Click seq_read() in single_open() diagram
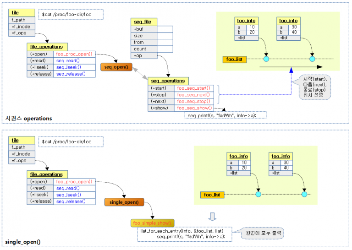Viewport: 352px width, 250px height. click(74, 188)
